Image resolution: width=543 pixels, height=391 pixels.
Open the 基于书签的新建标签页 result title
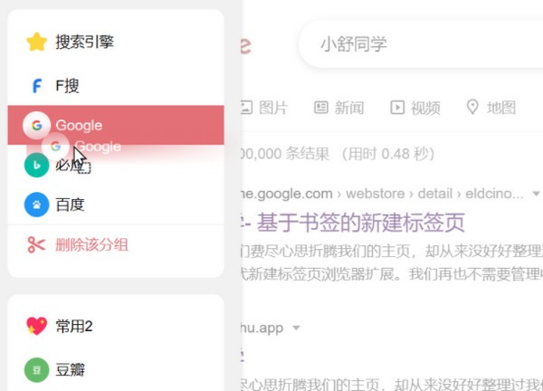coord(360,223)
